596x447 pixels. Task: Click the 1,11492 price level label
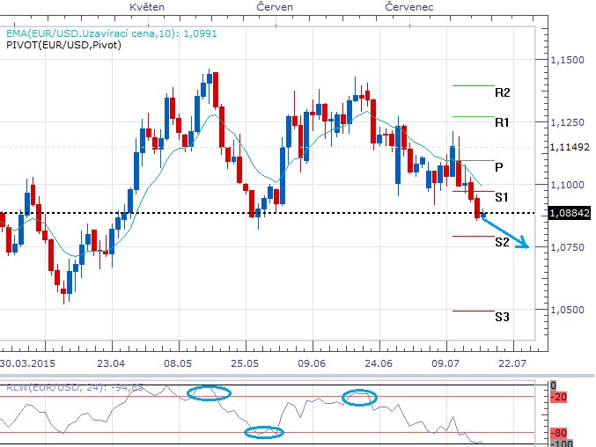coord(567,147)
